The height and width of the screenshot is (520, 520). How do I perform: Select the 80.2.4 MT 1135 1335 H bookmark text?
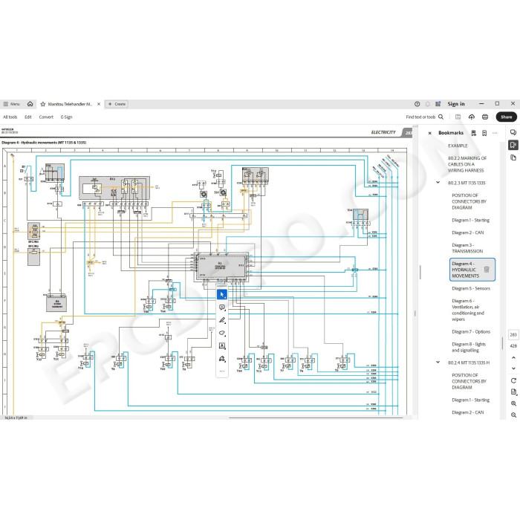[x=469, y=363]
